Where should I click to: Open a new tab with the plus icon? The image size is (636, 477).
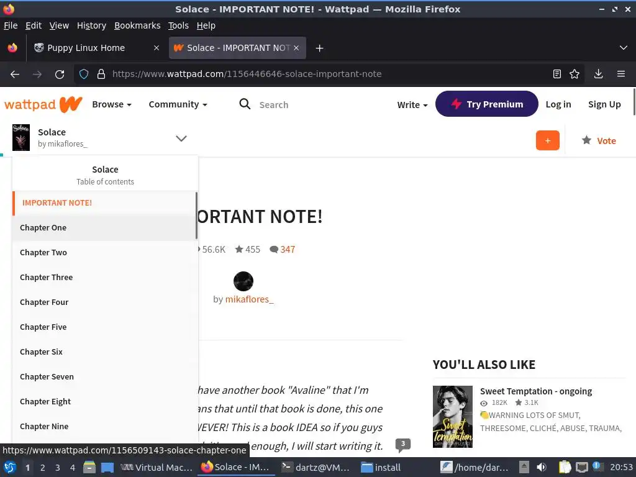[x=320, y=48]
